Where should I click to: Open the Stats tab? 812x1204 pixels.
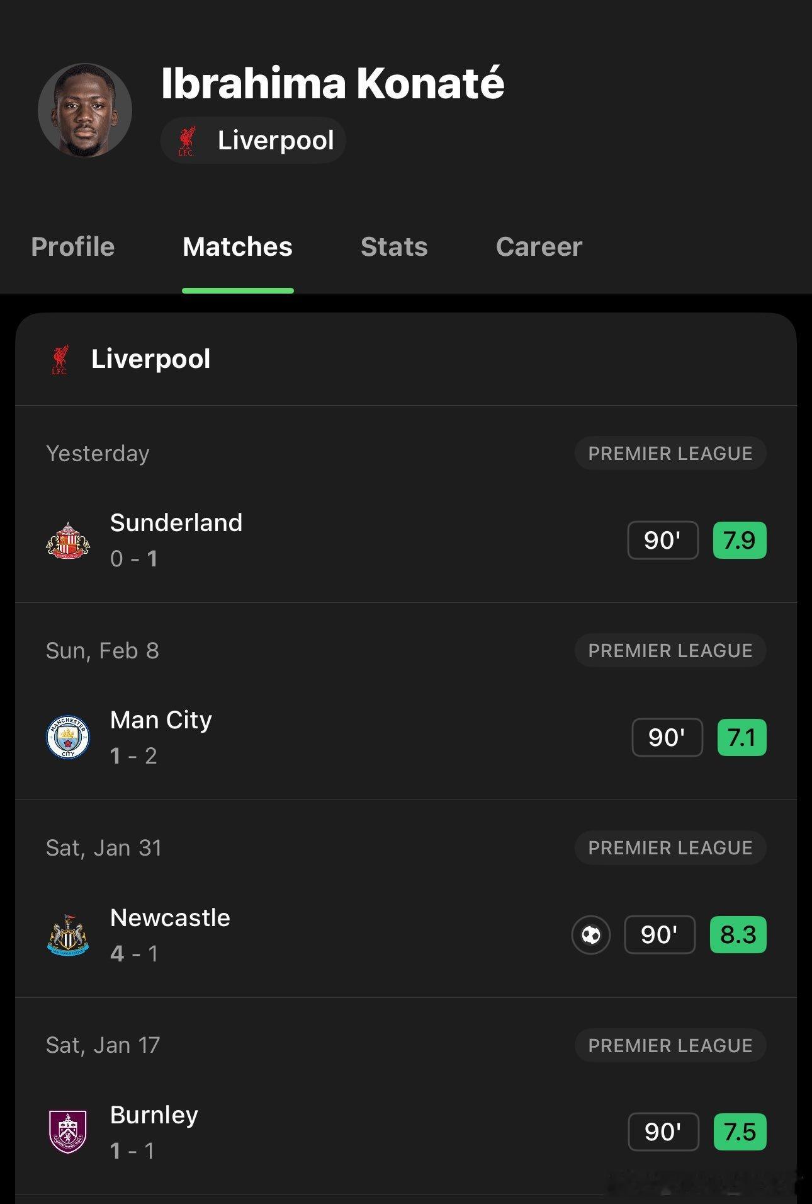pyautogui.click(x=394, y=247)
